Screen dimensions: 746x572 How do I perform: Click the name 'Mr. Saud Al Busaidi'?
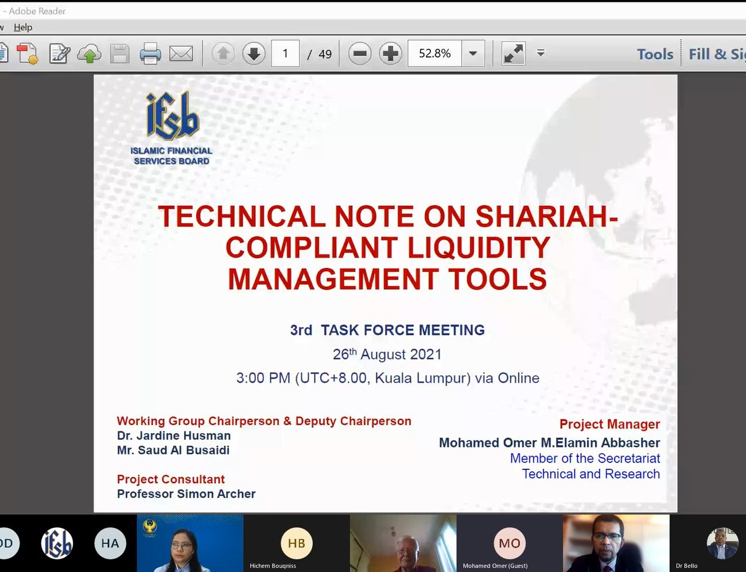click(173, 450)
